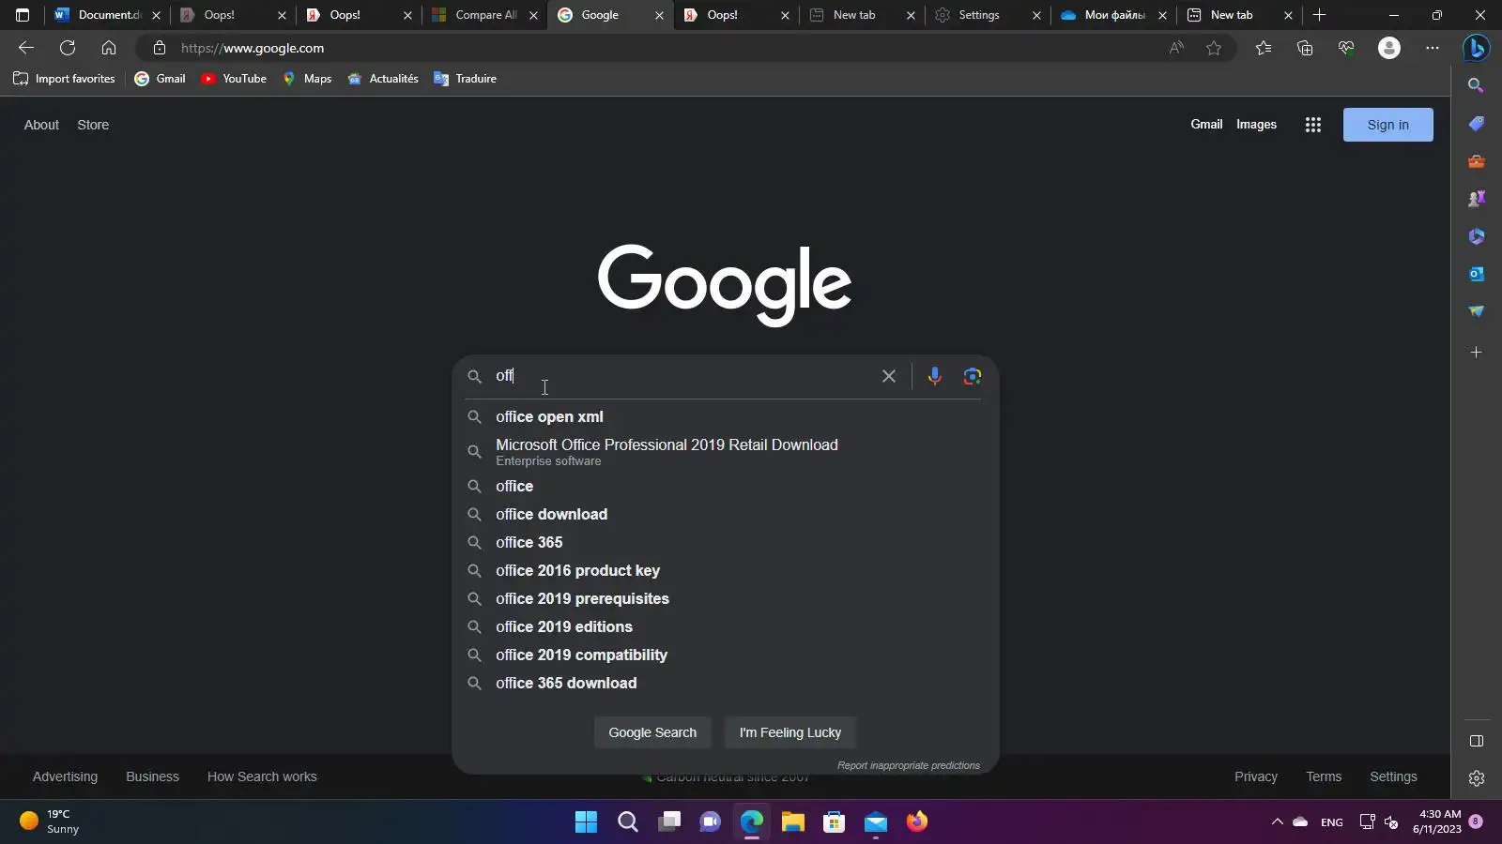View site information lock icon
Viewport: 1502px width, 844px height.
[160, 48]
